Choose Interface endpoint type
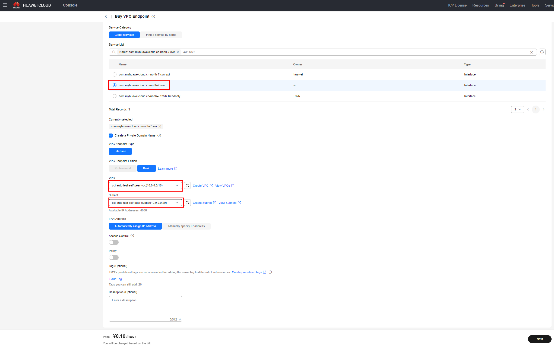554x346 pixels. (120, 151)
